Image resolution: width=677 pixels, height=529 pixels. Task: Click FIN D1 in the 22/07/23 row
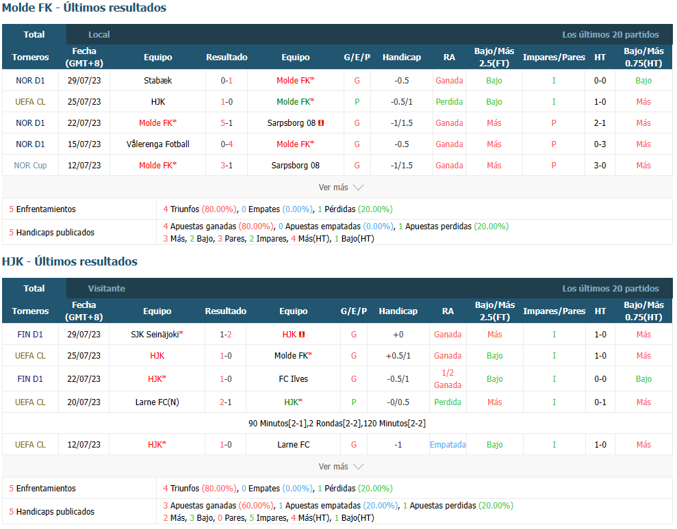[x=30, y=379]
